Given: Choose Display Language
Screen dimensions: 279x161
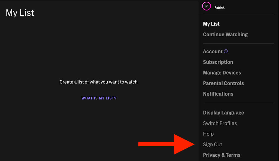Looking at the screenshot, I should [223, 113].
